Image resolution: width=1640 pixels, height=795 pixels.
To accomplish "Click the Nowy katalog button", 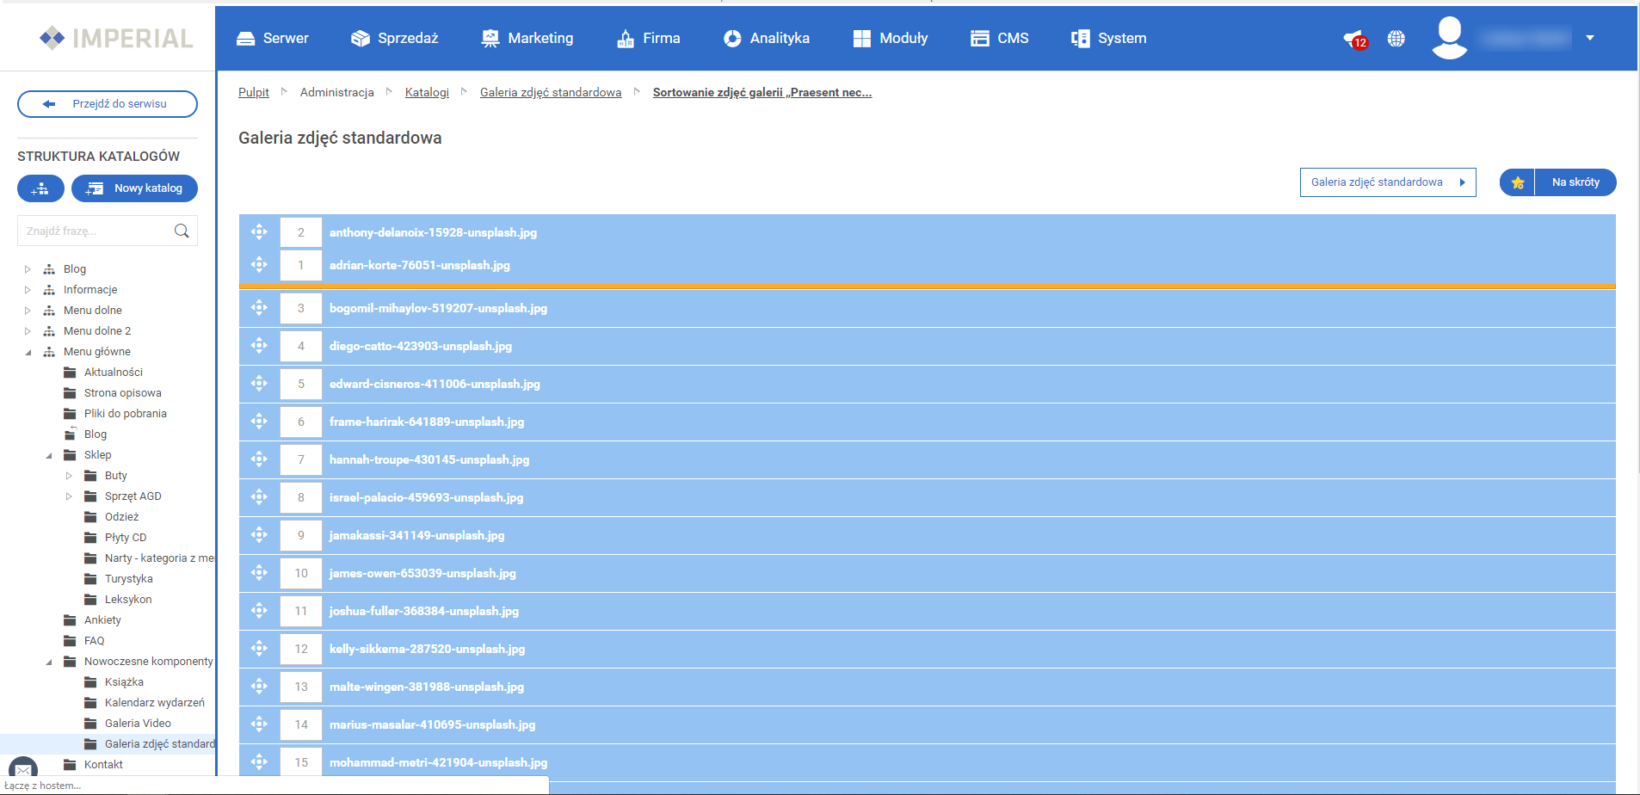I will [134, 188].
